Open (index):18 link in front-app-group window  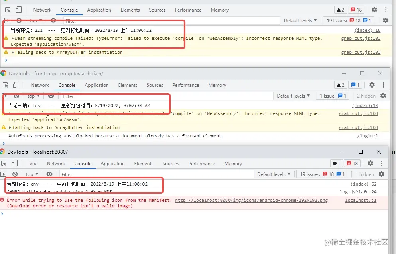click(365, 106)
